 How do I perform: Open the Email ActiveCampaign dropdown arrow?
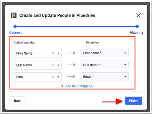pyautogui.click(x=58, y=77)
